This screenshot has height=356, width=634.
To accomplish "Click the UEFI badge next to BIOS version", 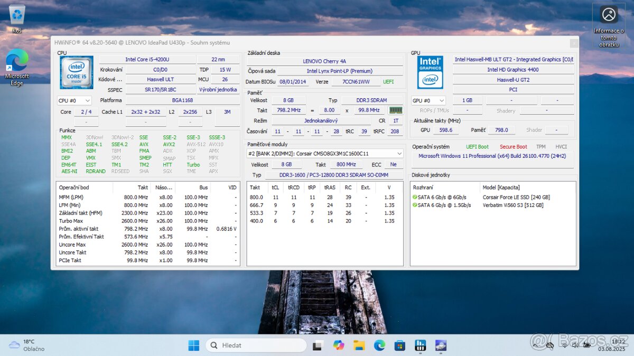I will click(x=389, y=81).
